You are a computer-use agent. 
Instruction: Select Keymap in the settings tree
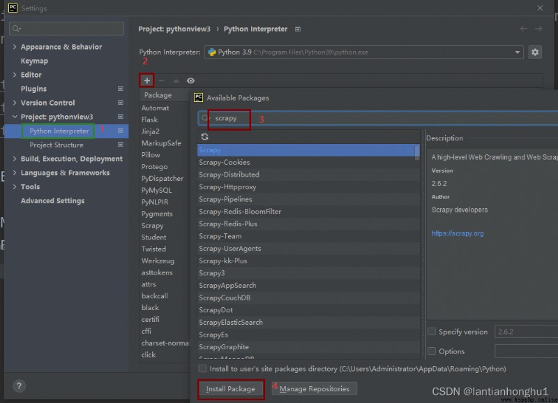click(34, 61)
